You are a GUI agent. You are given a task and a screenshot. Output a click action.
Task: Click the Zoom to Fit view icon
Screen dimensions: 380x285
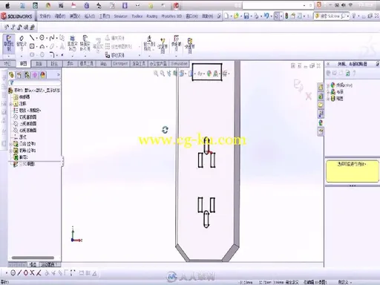pyautogui.click(x=156, y=73)
